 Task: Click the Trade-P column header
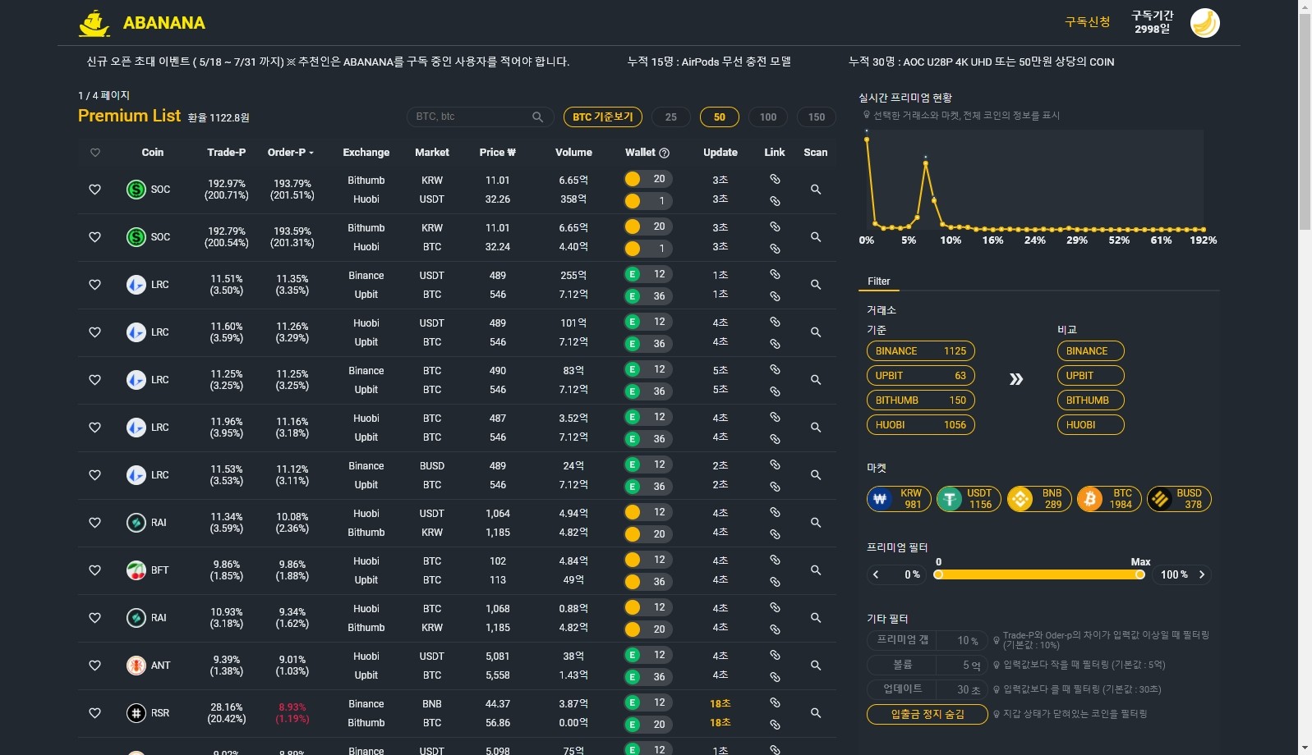coord(227,153)
